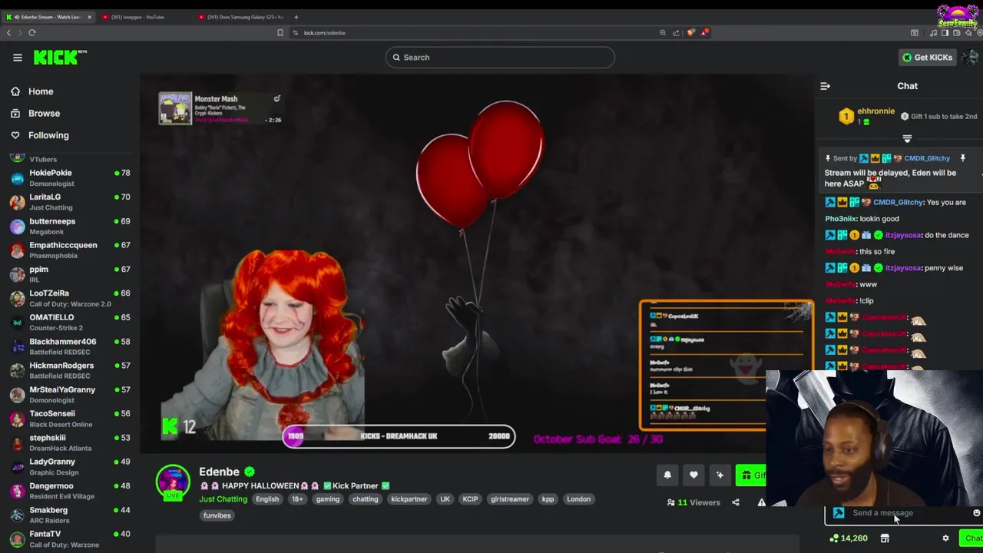This screenshot has width=983, height=553.
Task: Toggle the heart follow button
Action: (693, 475)
